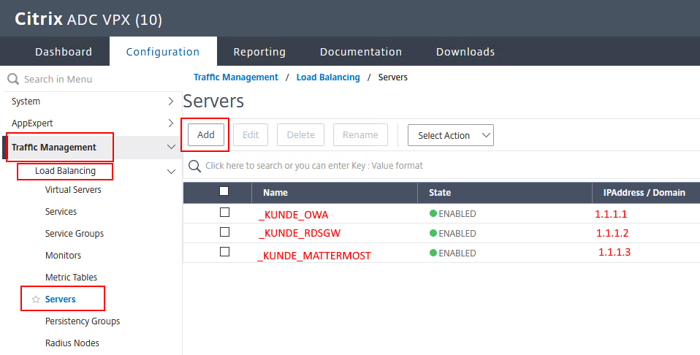700x355 pixels.
Task: Select Service Groups in the sidebar
Action: point(75,234)
